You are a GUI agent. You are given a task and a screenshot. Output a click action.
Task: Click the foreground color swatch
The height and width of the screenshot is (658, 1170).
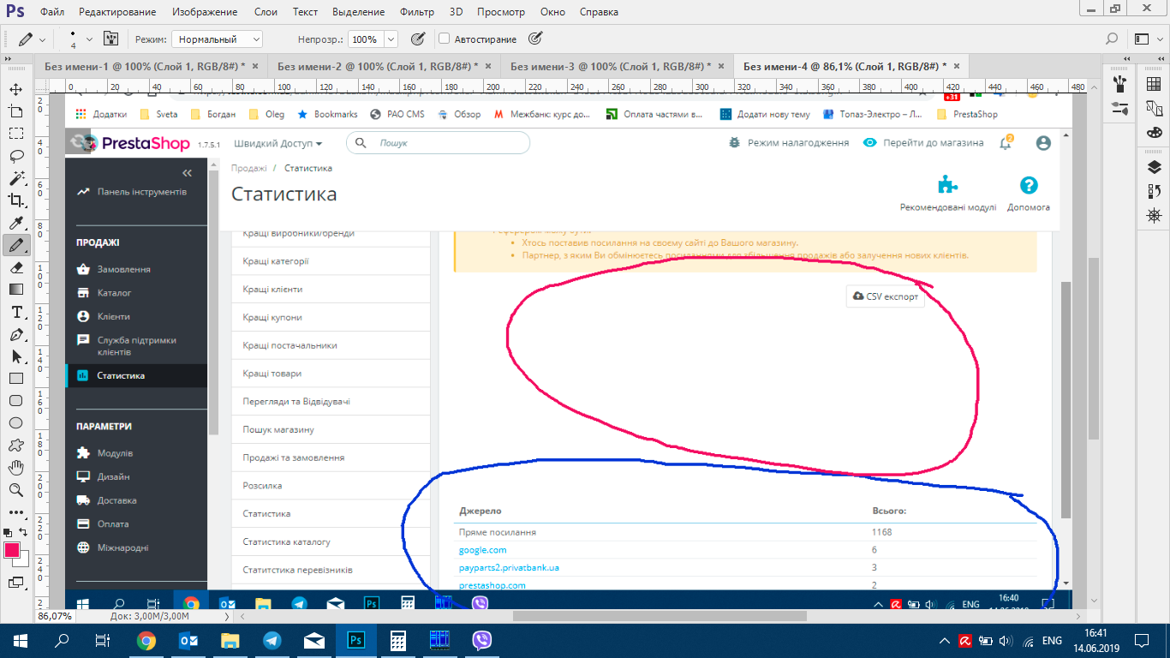(x=12, y=550)
